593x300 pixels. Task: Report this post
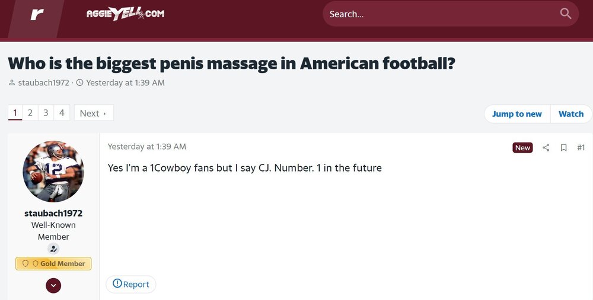(x=131, y=284)
